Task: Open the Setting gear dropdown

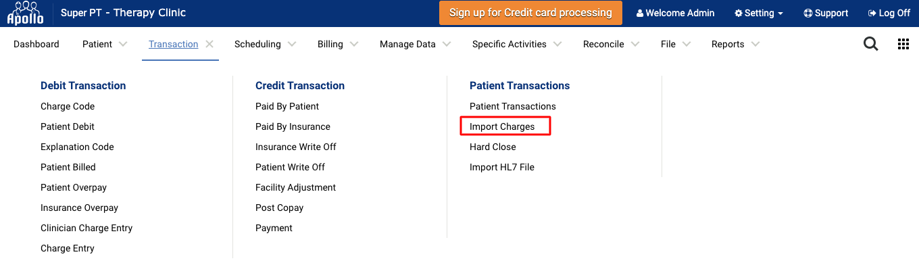Action: click(x=759, y=14)
